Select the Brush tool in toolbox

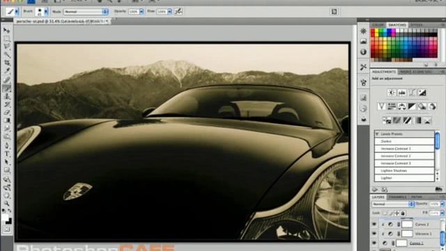click(7, 88)
